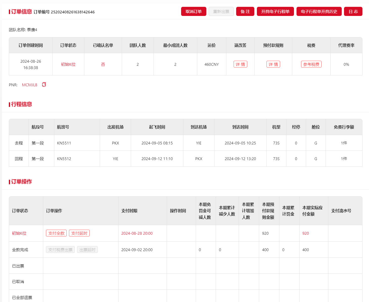
Task: Open 电子行程单开具历史 history
Action: point(319,11)
